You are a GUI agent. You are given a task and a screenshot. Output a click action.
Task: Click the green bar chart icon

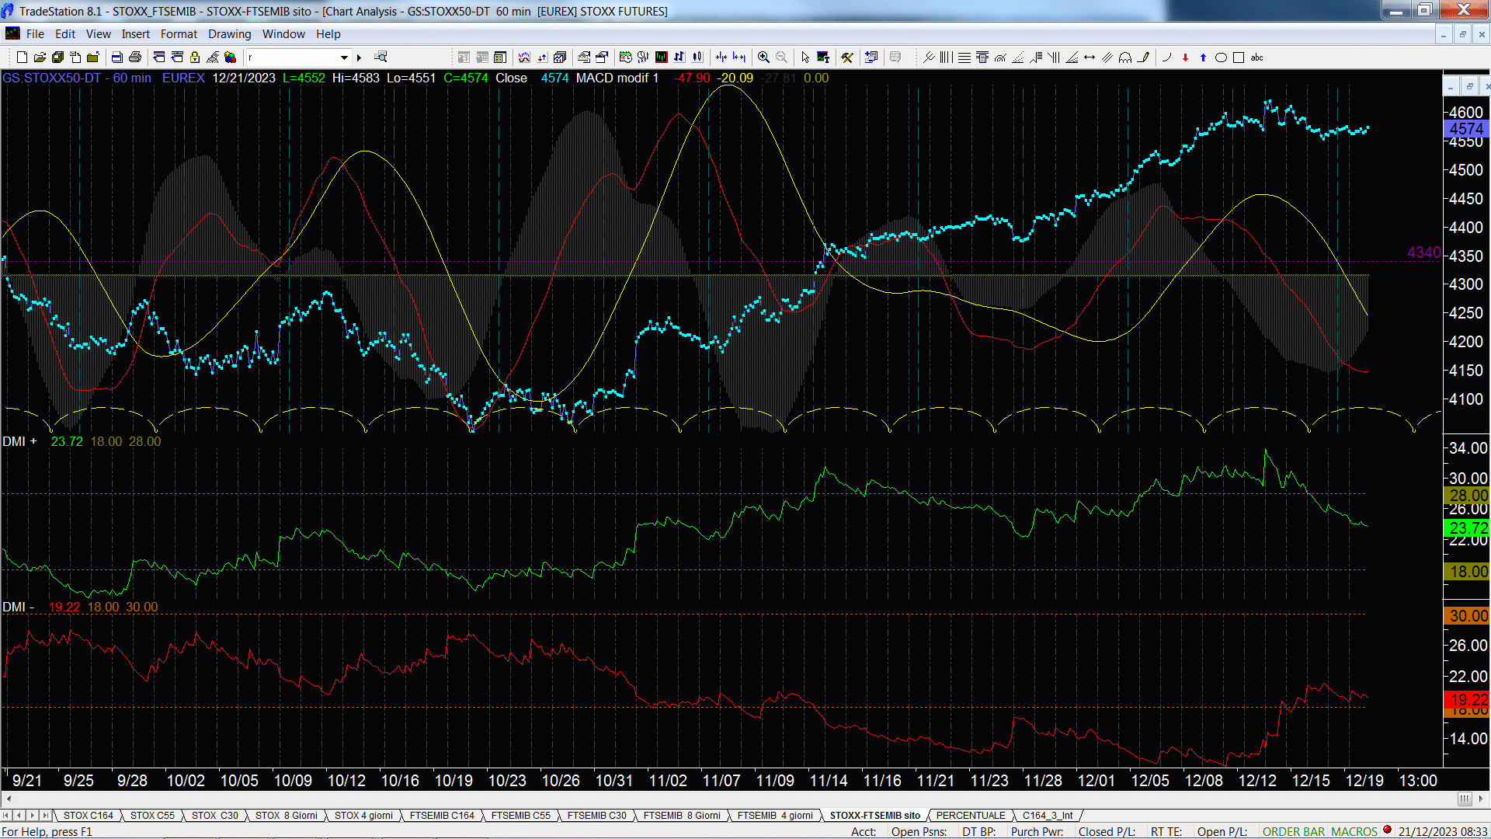pos(661,57)
